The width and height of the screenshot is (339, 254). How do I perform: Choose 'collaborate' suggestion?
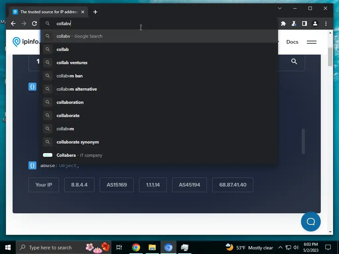[159, 115]
